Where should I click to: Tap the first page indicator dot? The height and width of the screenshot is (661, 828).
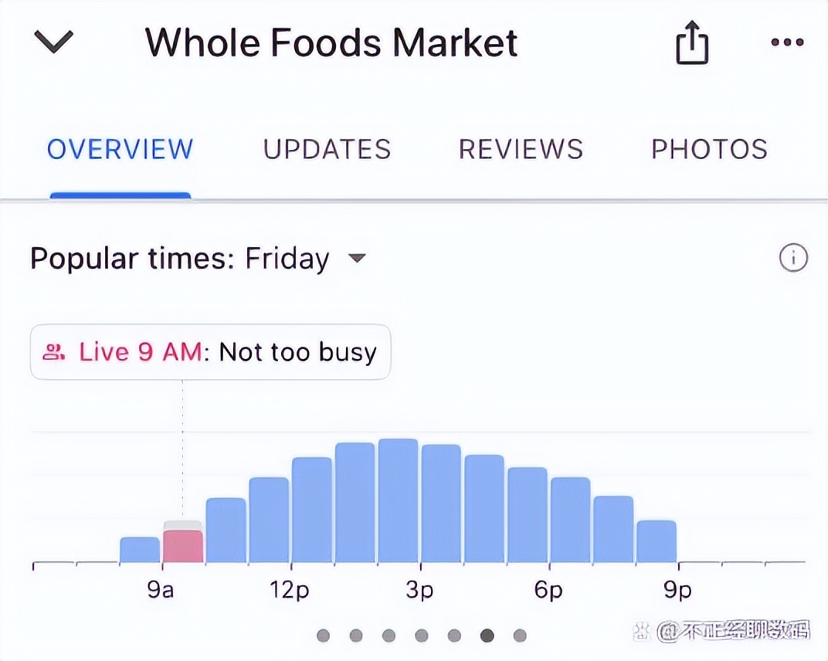pos(324,636)
